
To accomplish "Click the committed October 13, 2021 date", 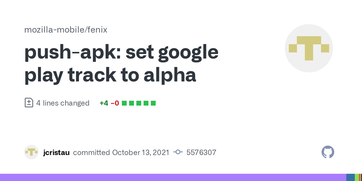I will pos(141,152).
